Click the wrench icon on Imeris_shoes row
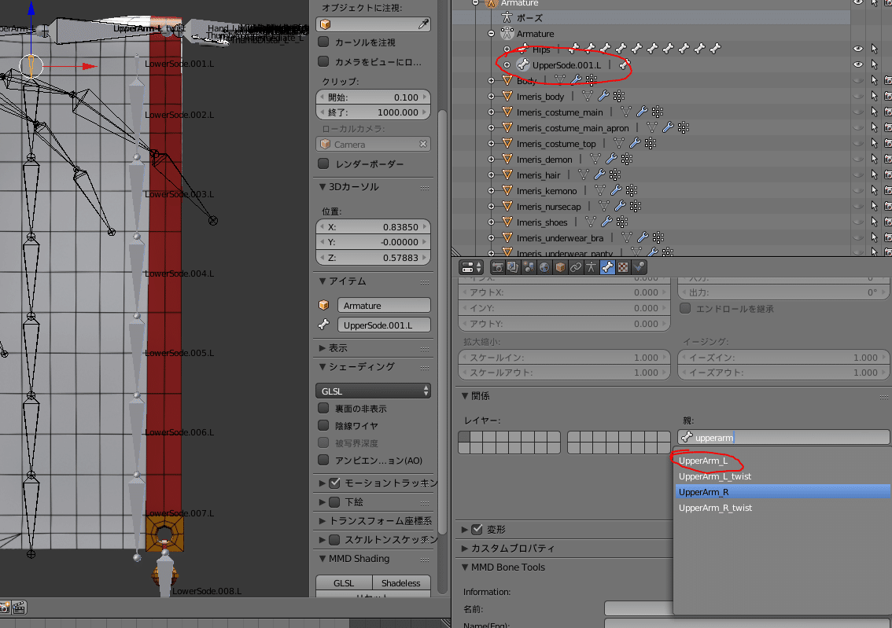 click(x=606, y=222)
